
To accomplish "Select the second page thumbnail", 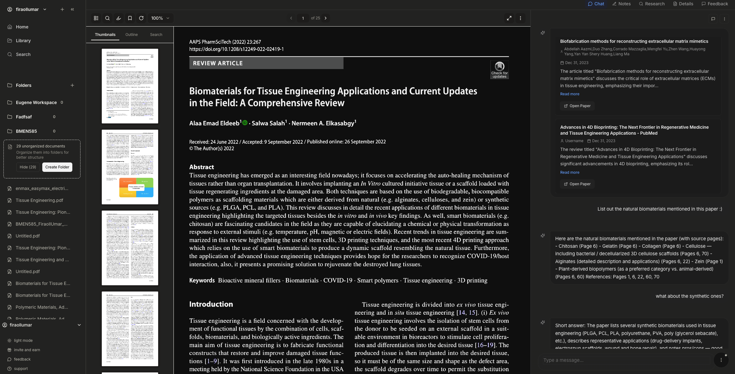I will [x=130, y=167].
